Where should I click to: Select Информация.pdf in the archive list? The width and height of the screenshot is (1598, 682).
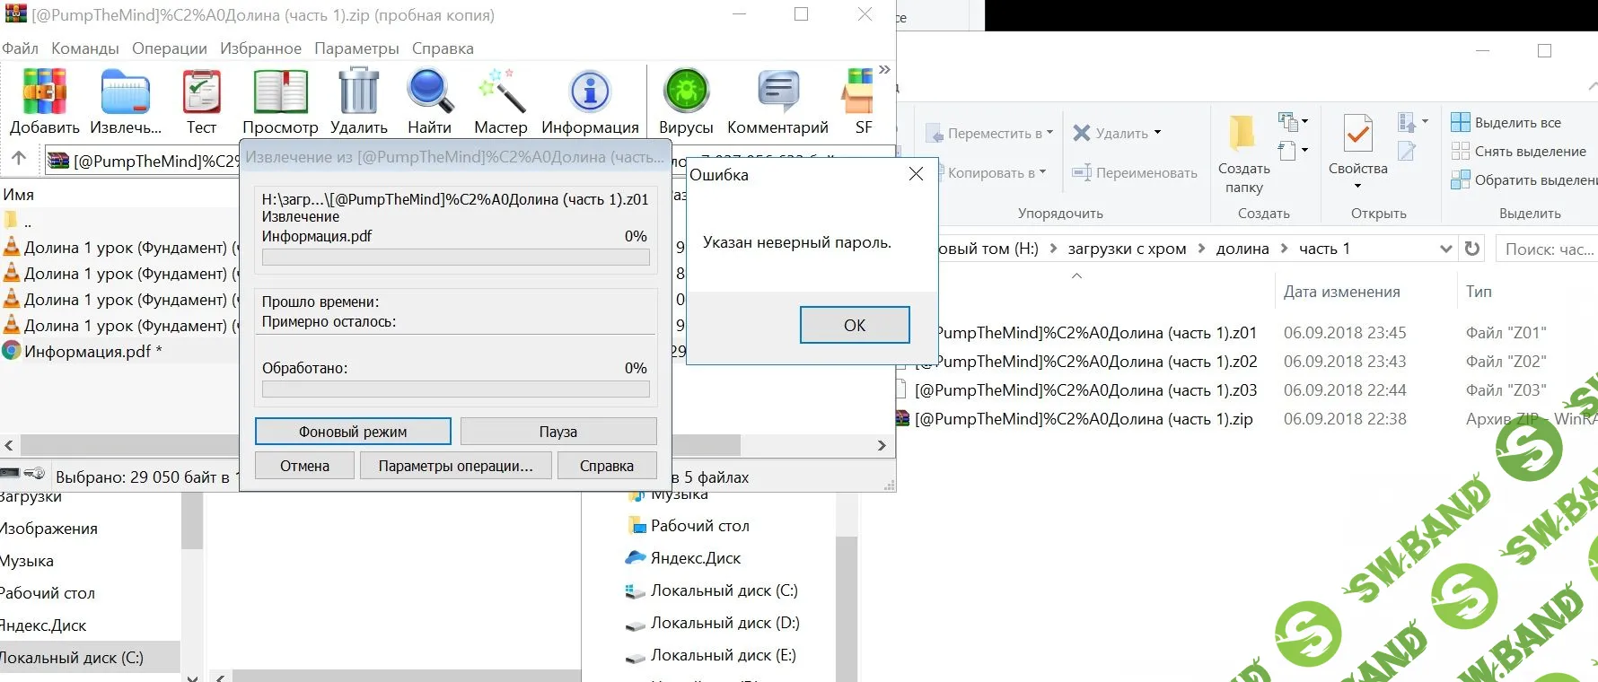(87, 352)
